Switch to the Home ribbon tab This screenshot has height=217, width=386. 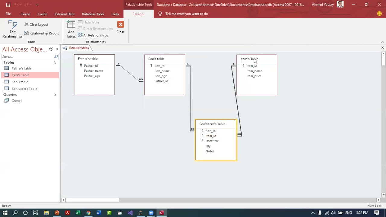[25, 14]
